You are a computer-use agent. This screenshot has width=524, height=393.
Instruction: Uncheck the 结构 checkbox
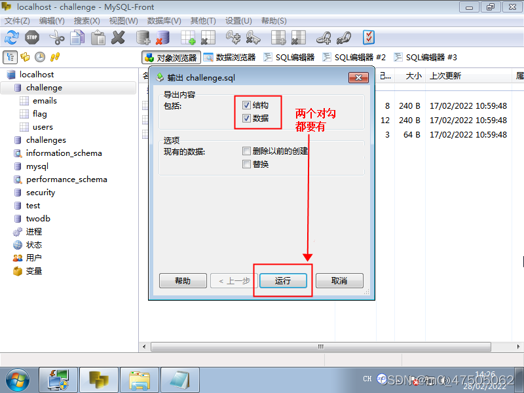click(x=246, y=105)
